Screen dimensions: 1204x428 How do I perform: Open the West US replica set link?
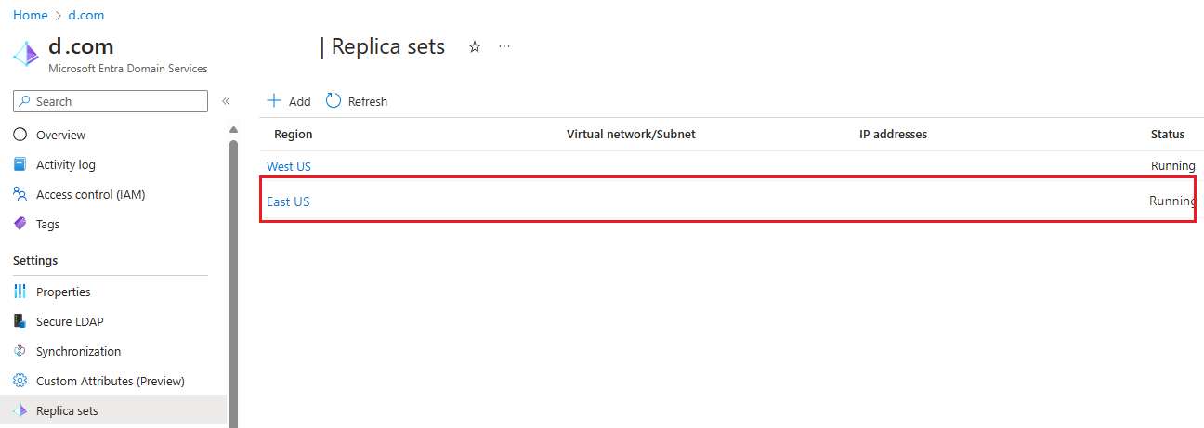tap(289, 166)
